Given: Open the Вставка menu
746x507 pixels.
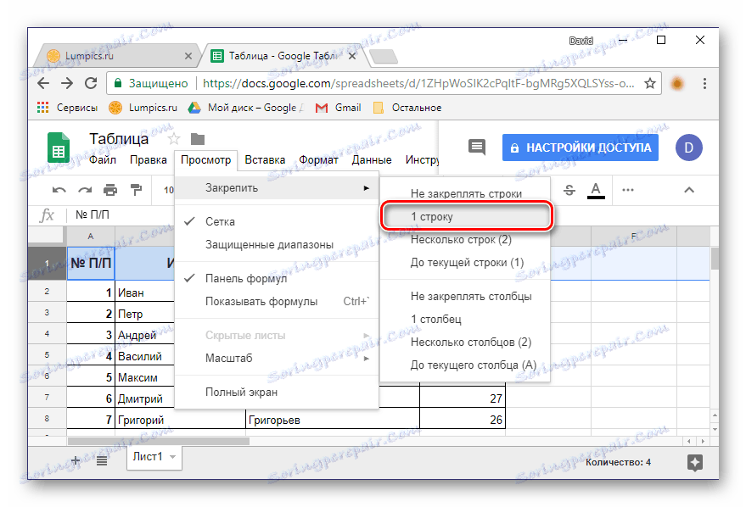Looking at the screenshot, I should (x=265, y=159).
